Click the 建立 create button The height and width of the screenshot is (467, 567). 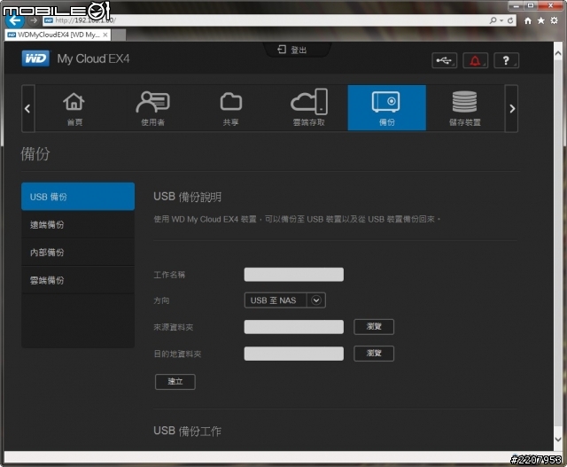175,382
